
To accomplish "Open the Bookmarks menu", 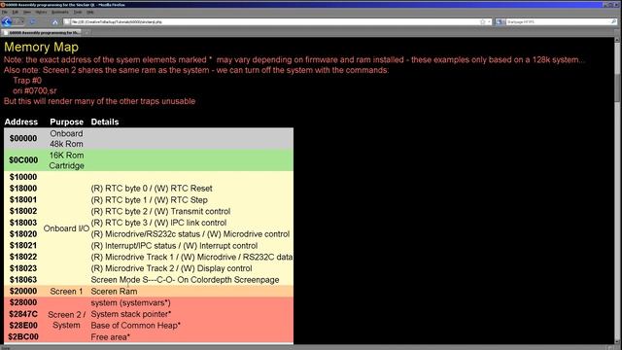I will 60,12.
